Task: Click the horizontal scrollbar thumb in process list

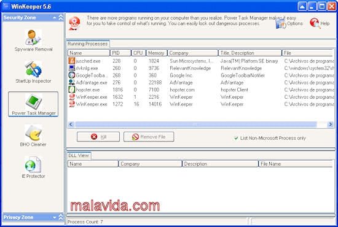Action: [x=195, y=125]
